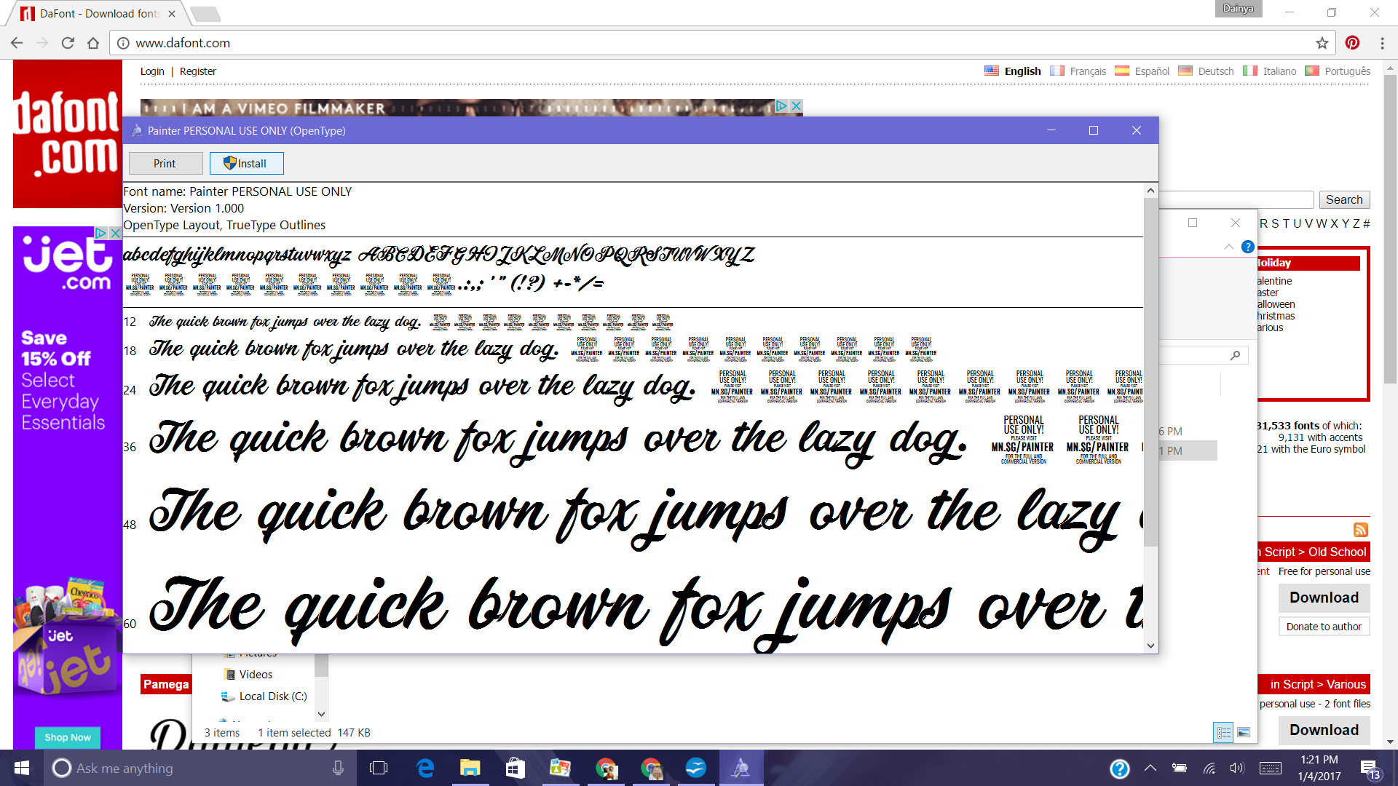Open Microsoft Edge from taskbar
1398x786 pixels.
(425, 768)
